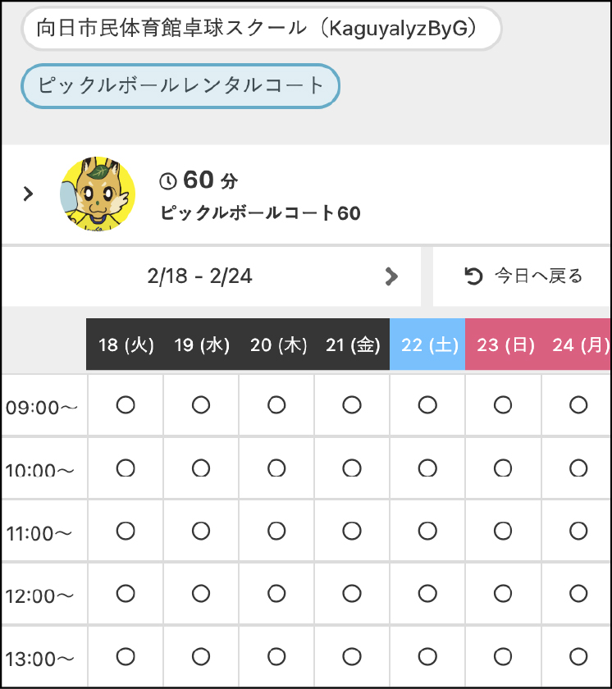
Task: Book the 13:00 circle on 19 (水)
Action: [x=201, y=656]
